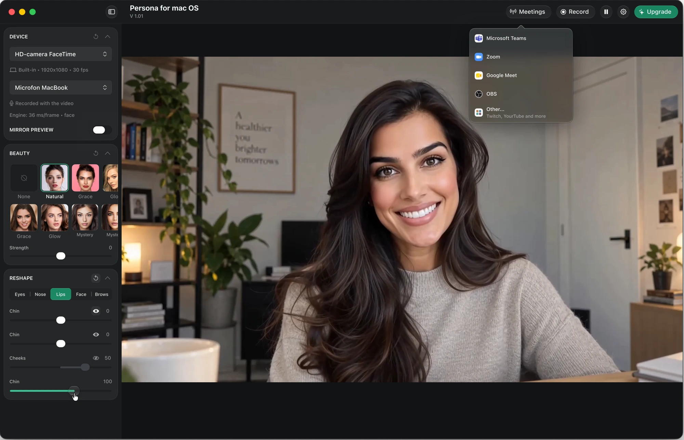Image resolution: width=684 pixels, height=440 pixels.
Task: Click the Other apps grid icon
Action: pyautogui.click(x=479, y=112)
